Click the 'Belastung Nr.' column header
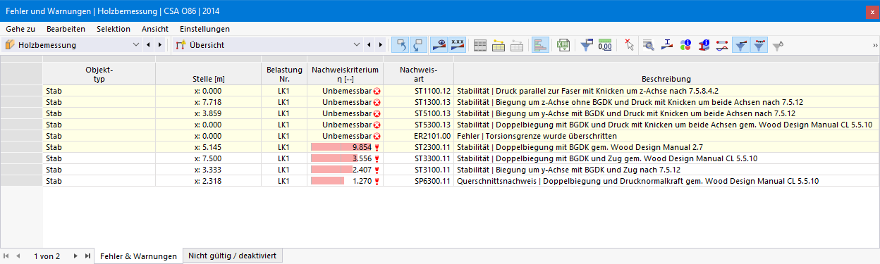The height and width of the screenshot is (264, 880). (284, 74)
